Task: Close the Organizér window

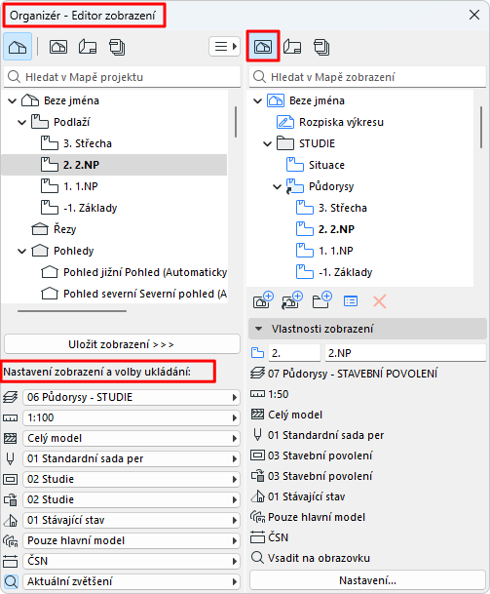Action: tap(474, 16)
